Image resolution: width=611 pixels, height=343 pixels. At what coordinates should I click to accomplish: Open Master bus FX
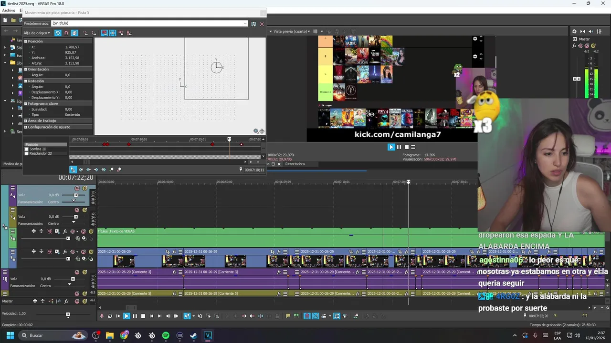point(574,46)
